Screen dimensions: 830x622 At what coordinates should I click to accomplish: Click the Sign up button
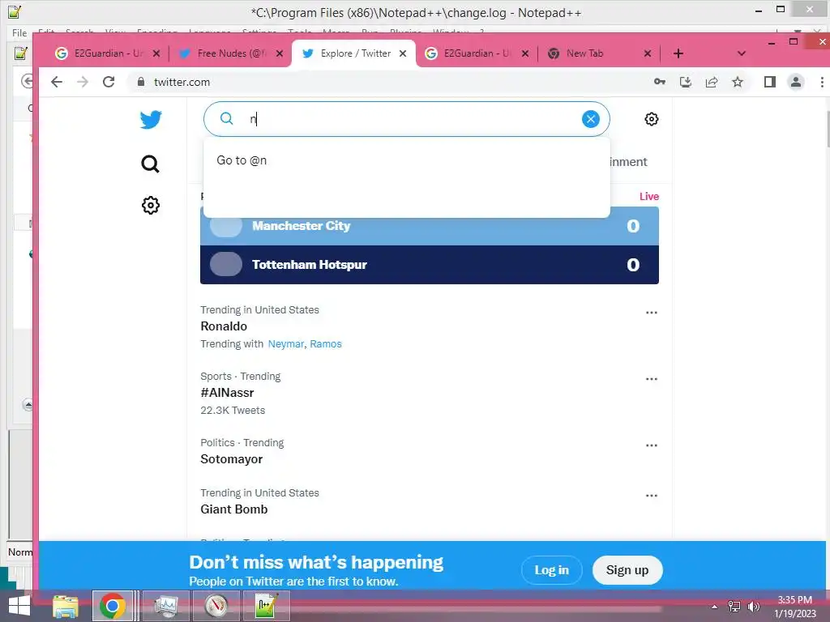627,570
